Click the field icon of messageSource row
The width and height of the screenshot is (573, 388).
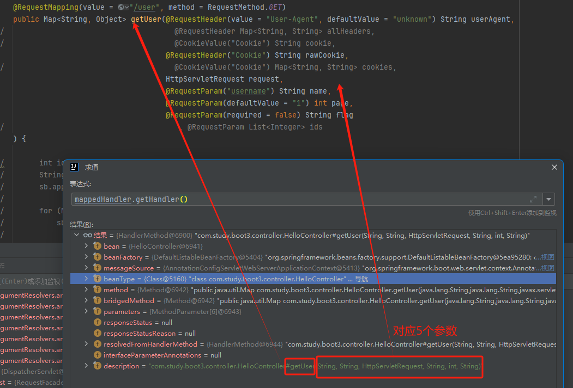tap(97, 268)
